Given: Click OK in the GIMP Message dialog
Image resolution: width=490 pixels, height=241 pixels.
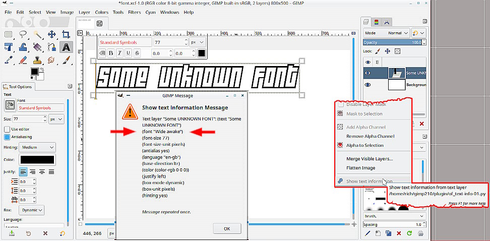Looking at the screenshot, I should click(227, 228).
